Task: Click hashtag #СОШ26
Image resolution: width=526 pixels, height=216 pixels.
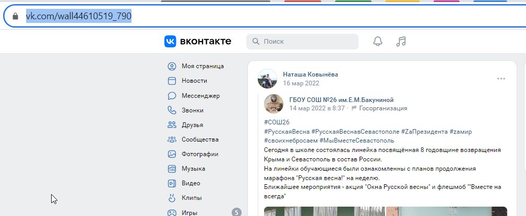Action: click(x=277, y=122)
